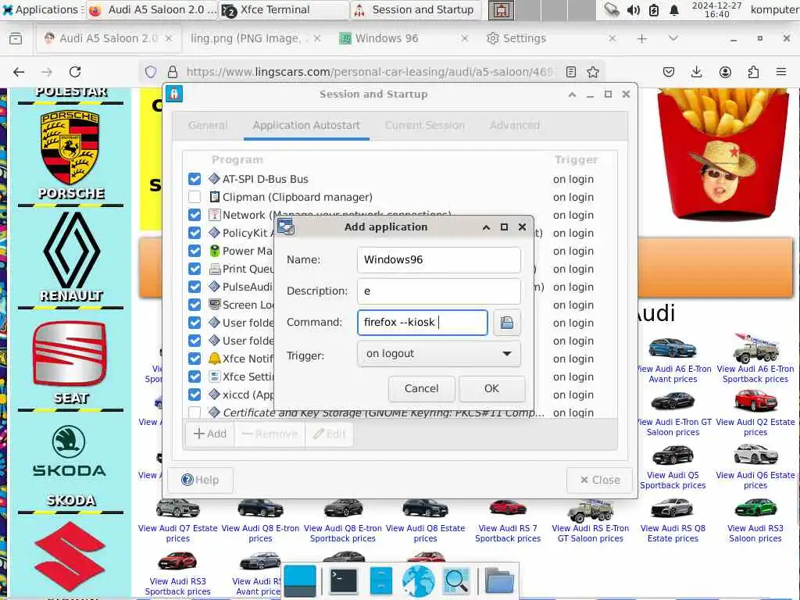Image resolution: width=800 pixels, height=600 pixels.
Task: Click the Save to Pocket icon
Action: [669, 72]
